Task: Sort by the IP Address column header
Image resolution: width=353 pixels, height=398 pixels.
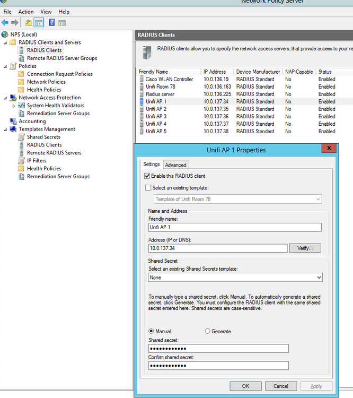Action: coord(218,72)
